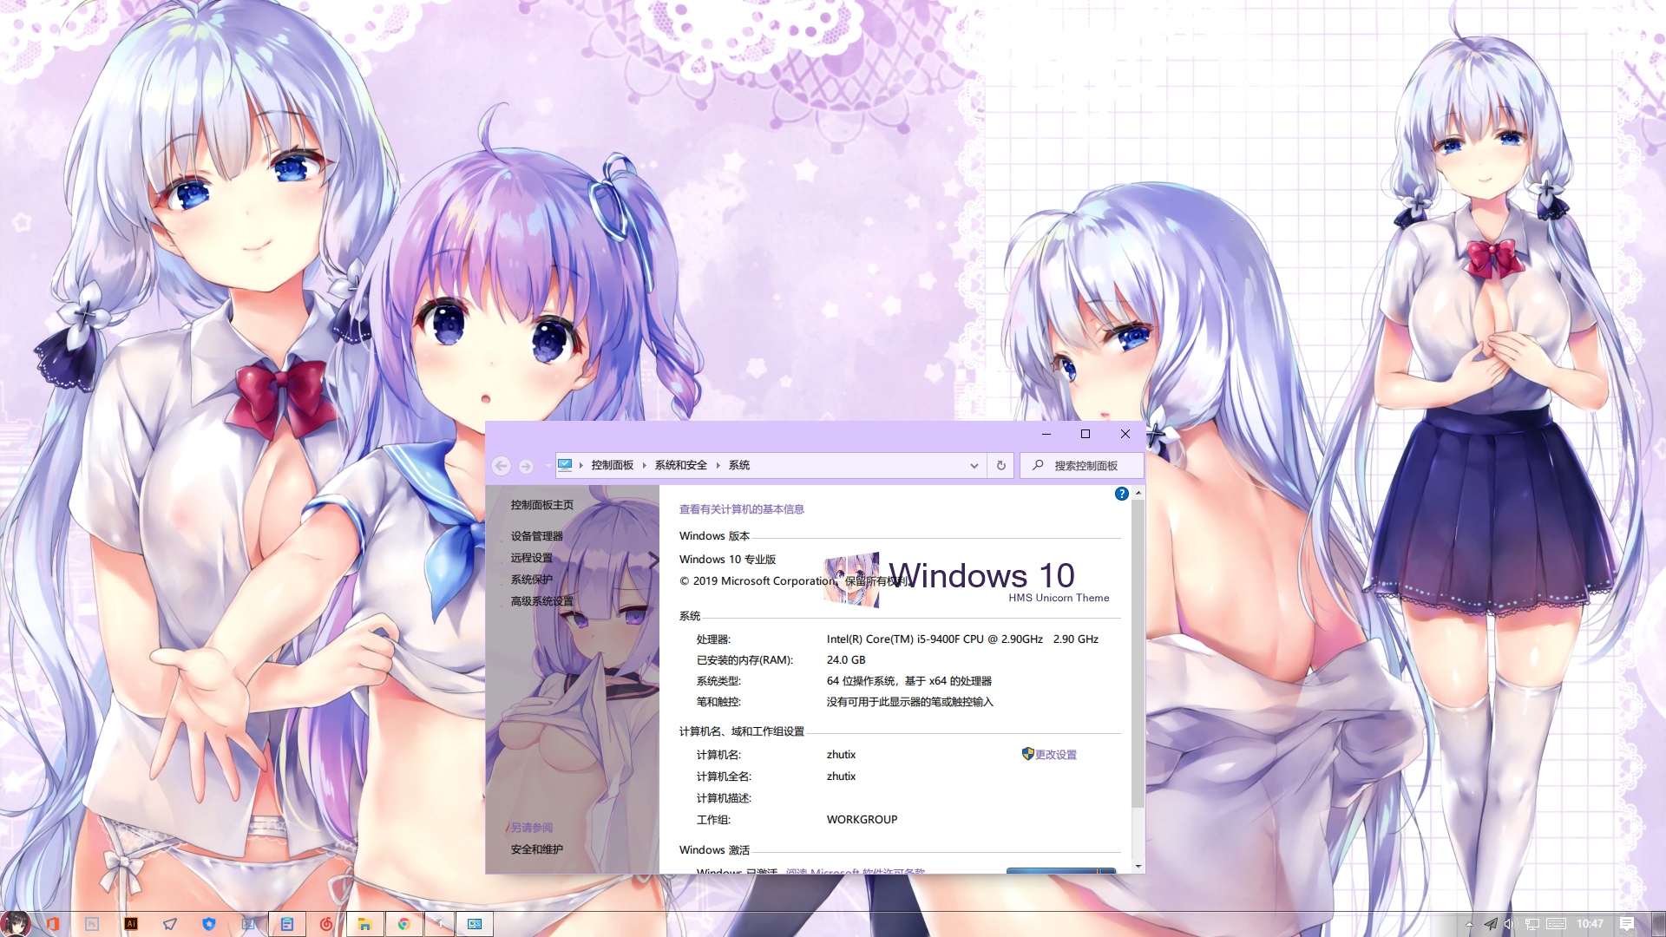1666x937 pixels.
Task: Open NetEase Cloud Music taskbar icon
Action: [x=326, y=924]
